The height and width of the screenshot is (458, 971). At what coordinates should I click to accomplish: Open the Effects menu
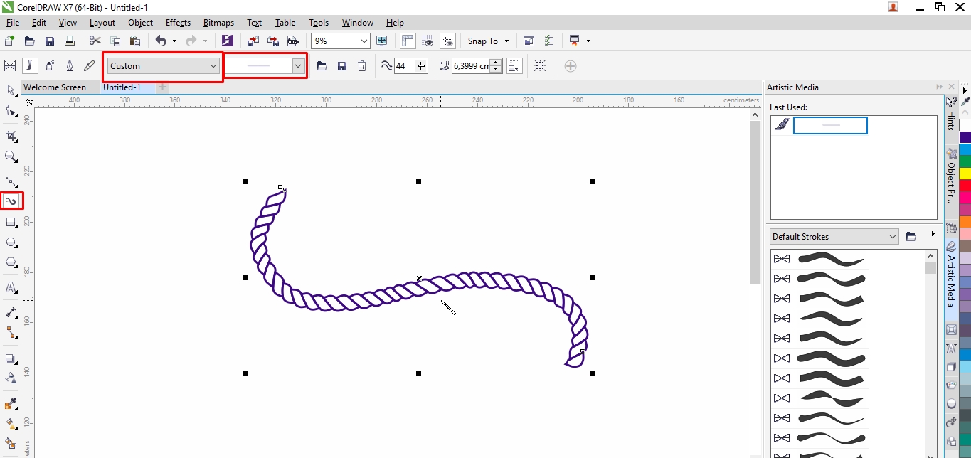pos(178,23)
